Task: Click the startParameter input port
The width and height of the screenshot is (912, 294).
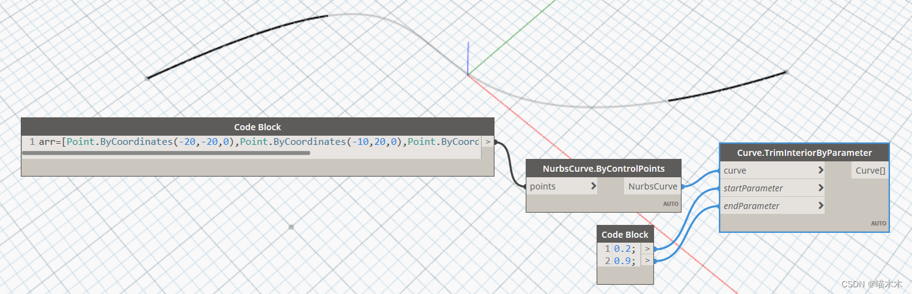Action: 773,188
